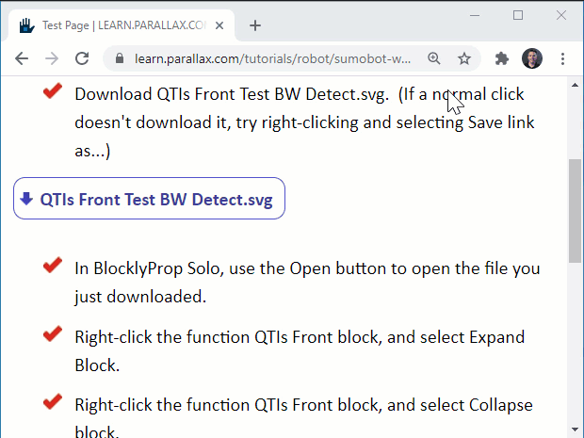This screenshot has height=438, width=584.
Task: Open a new tab with plus button
Action: coord(255,25)
